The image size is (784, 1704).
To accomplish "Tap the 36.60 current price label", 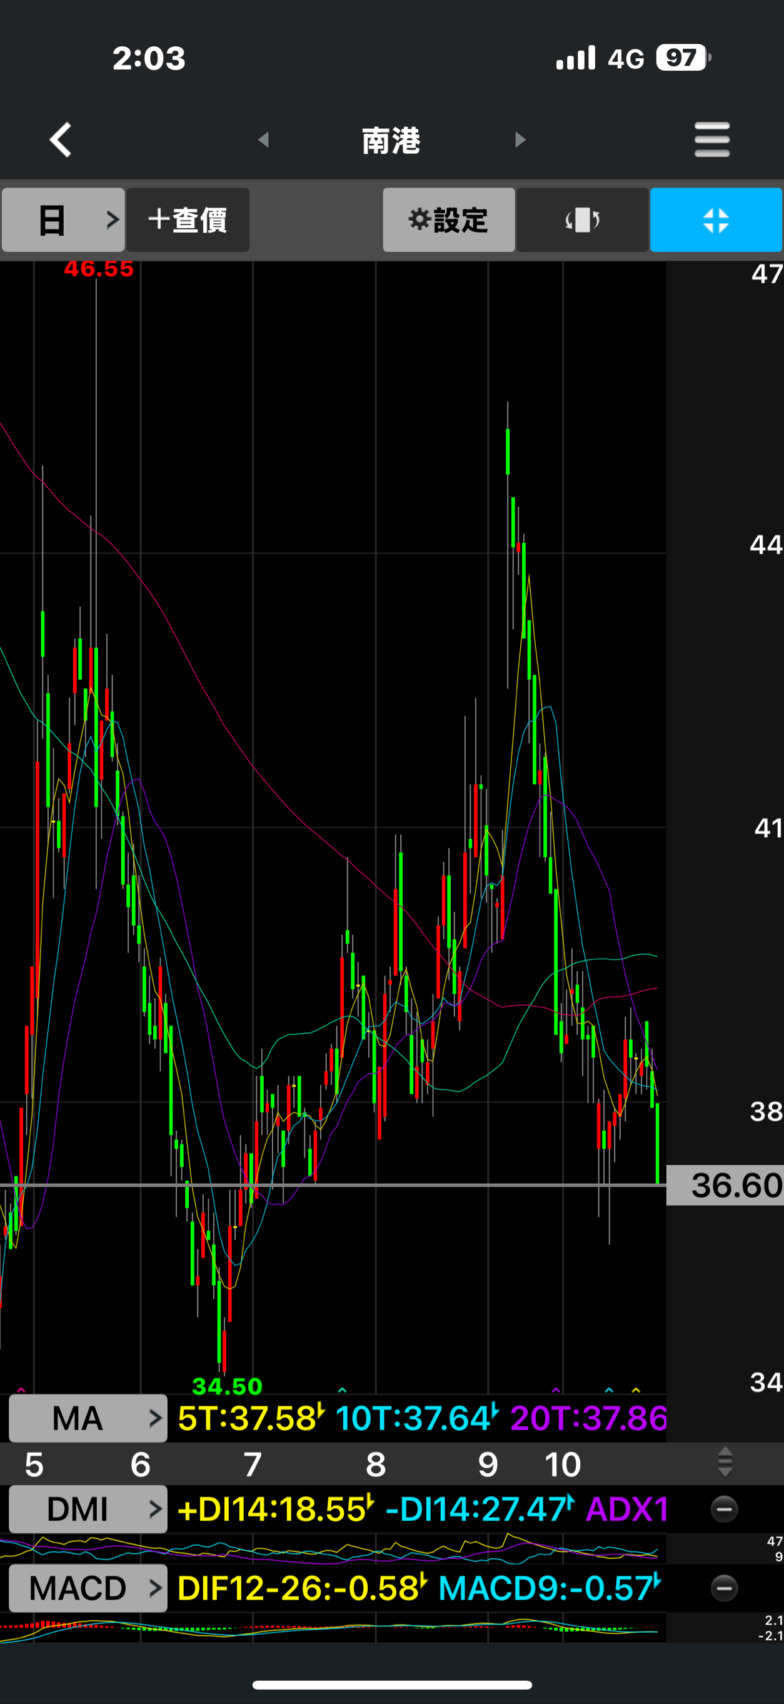I will click(x=725, y=1185).
